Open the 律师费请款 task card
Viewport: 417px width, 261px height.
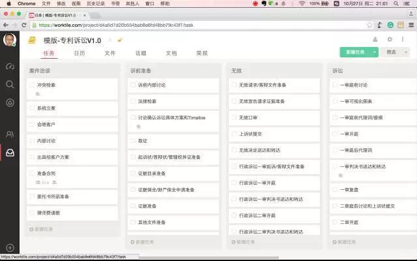(x=72, y=213)
